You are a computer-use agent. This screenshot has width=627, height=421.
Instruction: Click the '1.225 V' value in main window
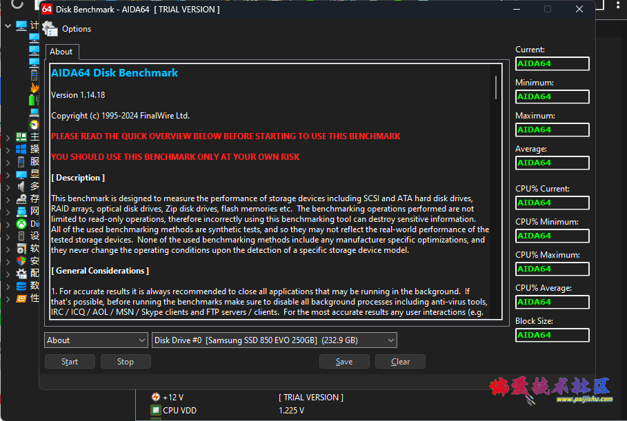[292, 410]
